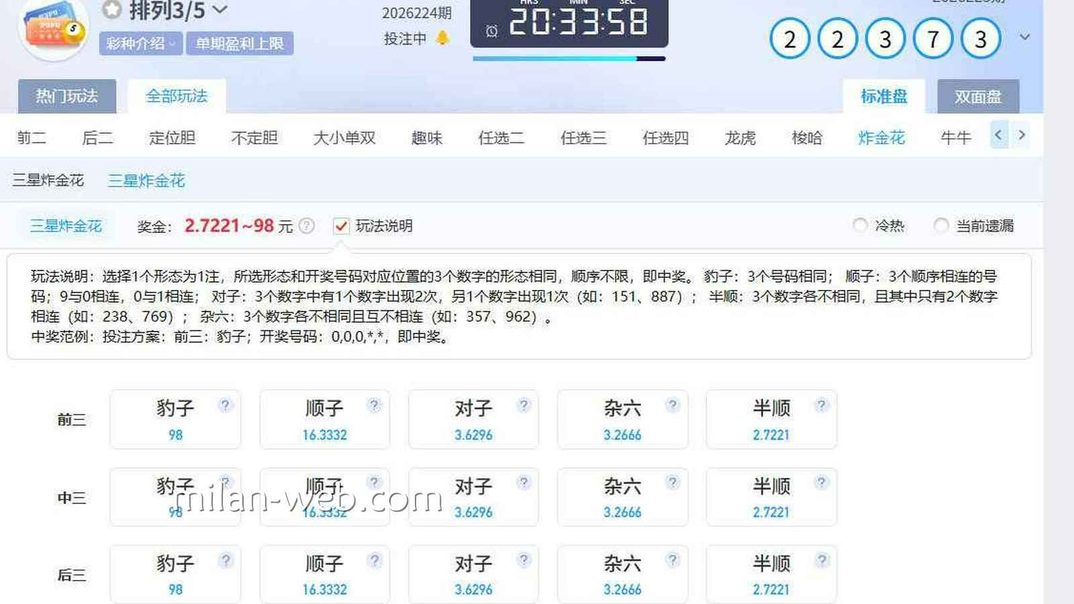Select the 双面盘 tab

coord(978,97)
